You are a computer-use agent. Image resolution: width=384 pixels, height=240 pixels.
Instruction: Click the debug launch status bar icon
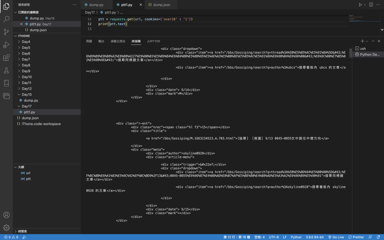[24, 237]
